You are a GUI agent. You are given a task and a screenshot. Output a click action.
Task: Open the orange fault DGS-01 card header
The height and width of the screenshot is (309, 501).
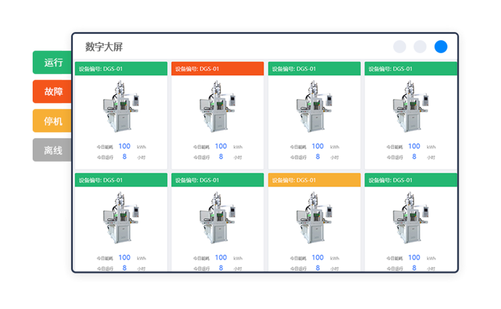tap(217, 69)
